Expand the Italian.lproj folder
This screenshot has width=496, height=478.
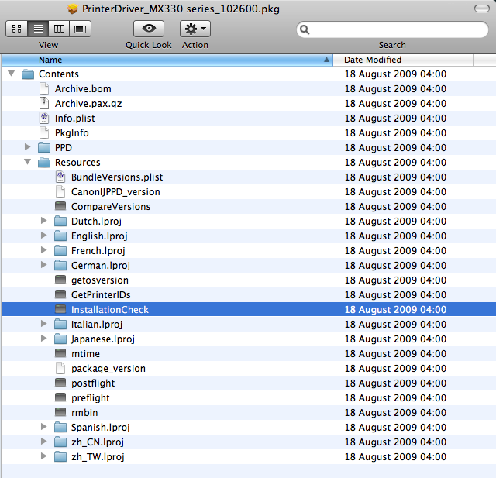[x=43, y=324]
